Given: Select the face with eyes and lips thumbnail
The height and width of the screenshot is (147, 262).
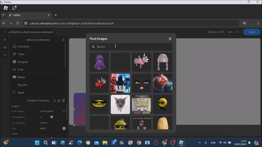Looking at the screenshot, I should [142, 83].
